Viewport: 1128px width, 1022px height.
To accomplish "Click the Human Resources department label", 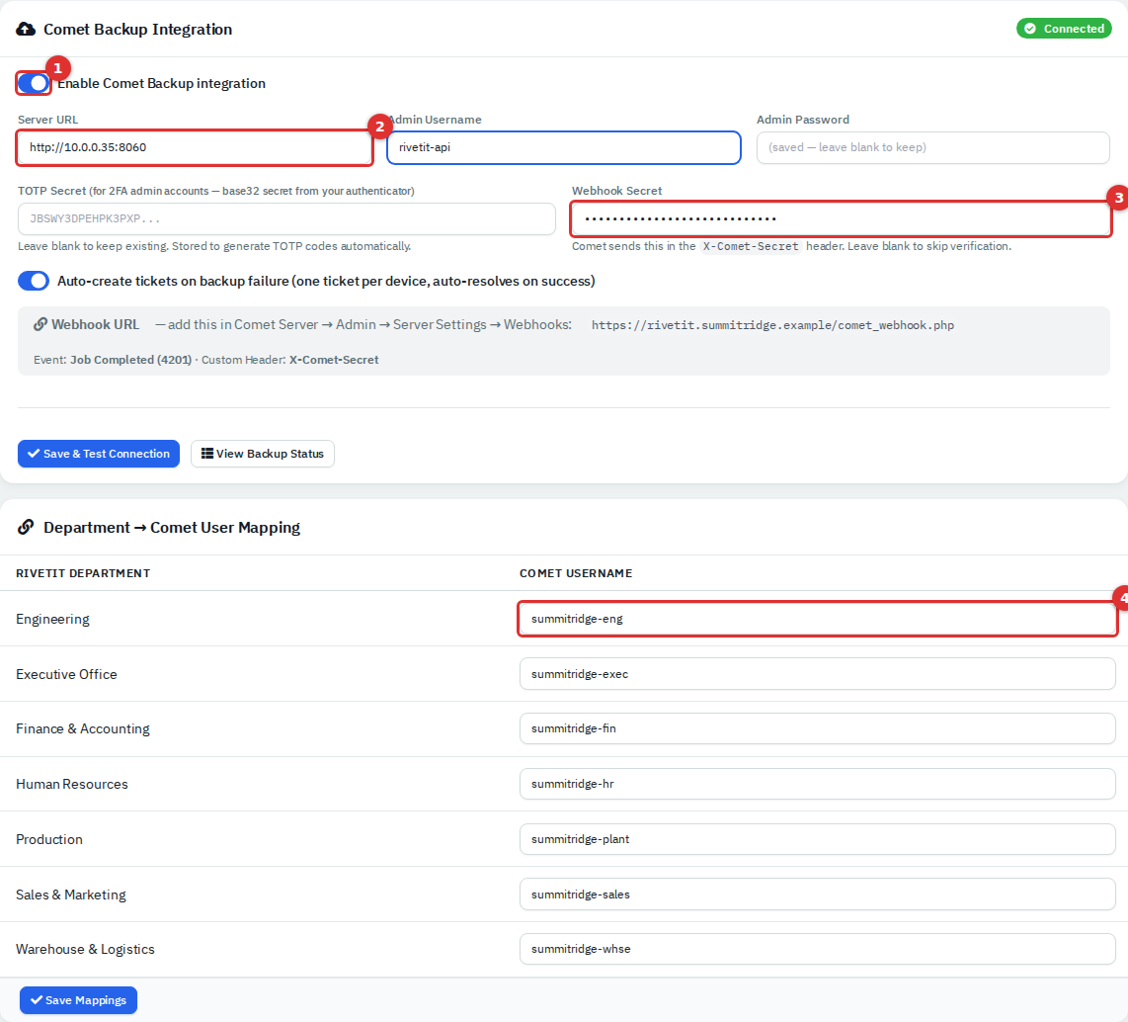I will pyautogui.click(x=72, y=784).
